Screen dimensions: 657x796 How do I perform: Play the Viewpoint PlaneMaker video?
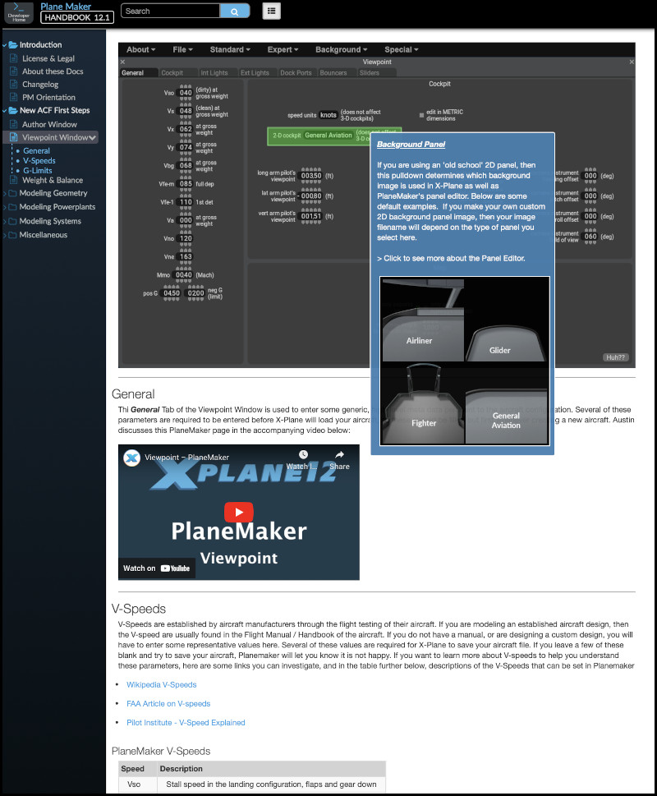coord(239,512)
